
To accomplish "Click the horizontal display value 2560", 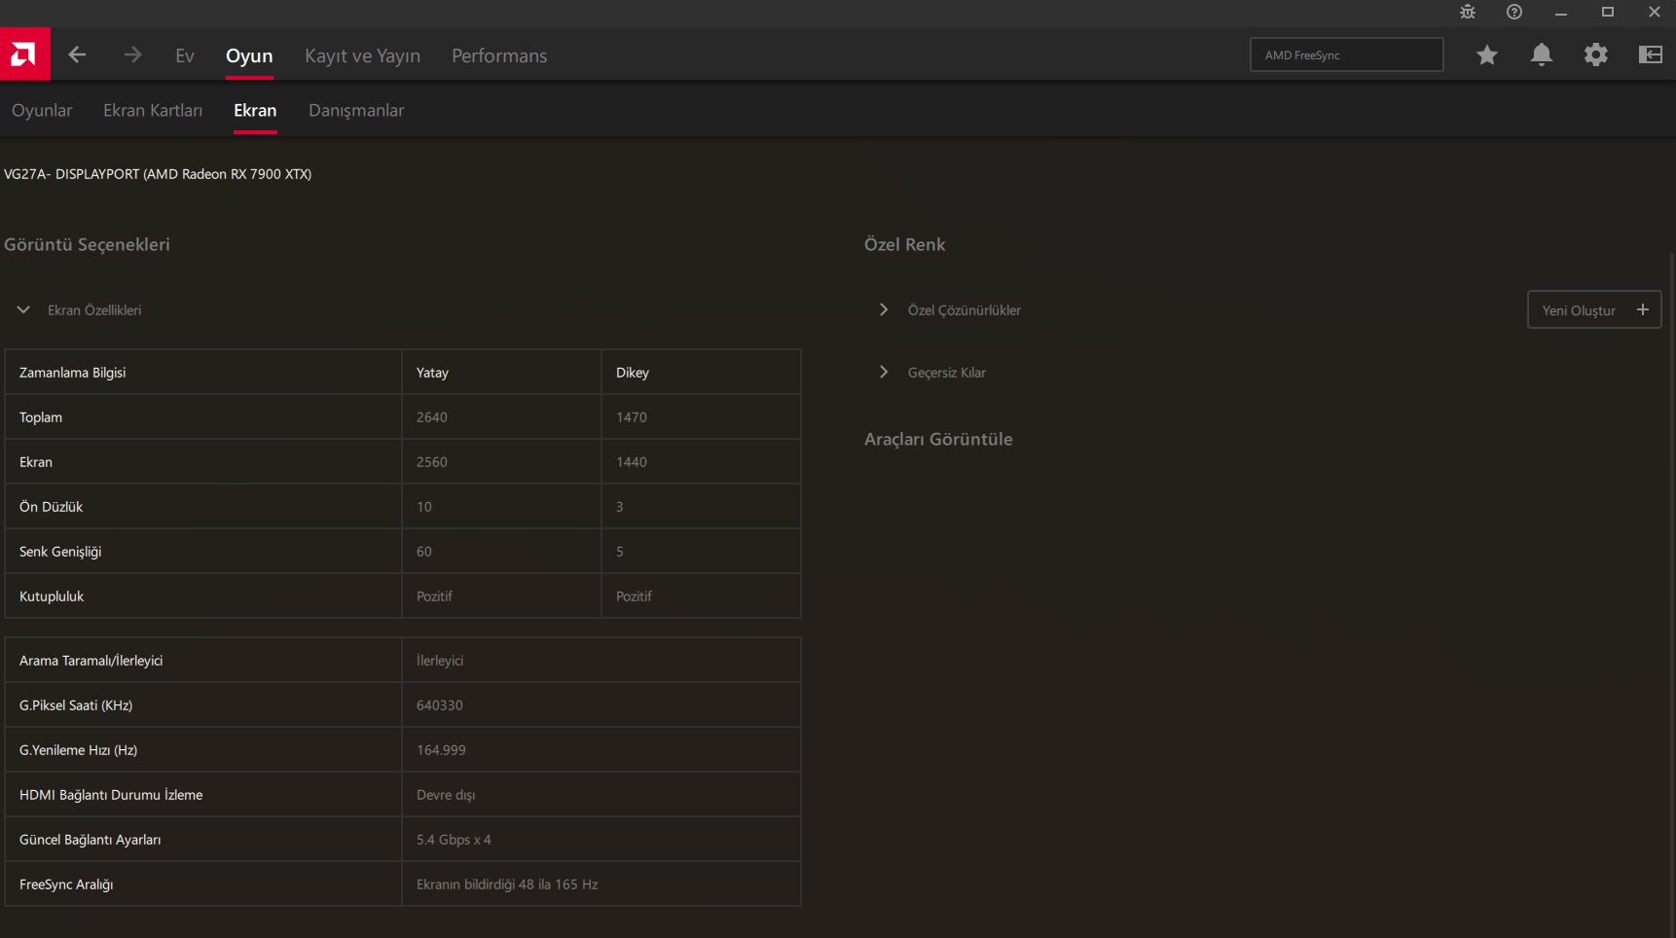I will pos(432,462).
